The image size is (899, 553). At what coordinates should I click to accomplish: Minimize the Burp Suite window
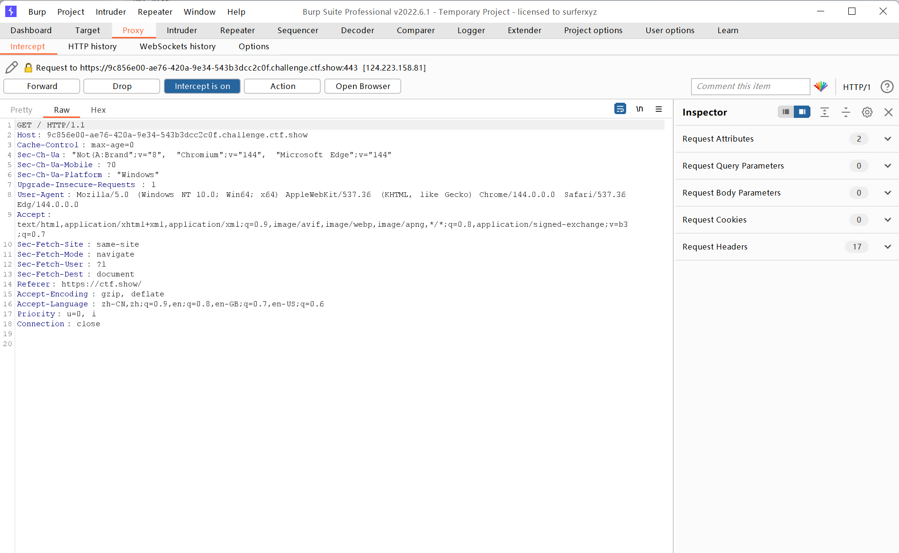click(821, 11)
